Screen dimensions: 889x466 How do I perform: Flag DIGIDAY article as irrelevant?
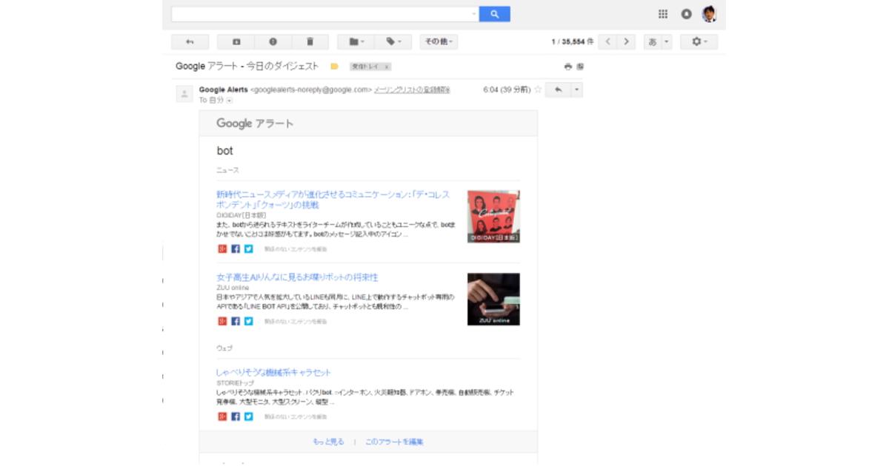pyautogui.click(x=296, y=249)
